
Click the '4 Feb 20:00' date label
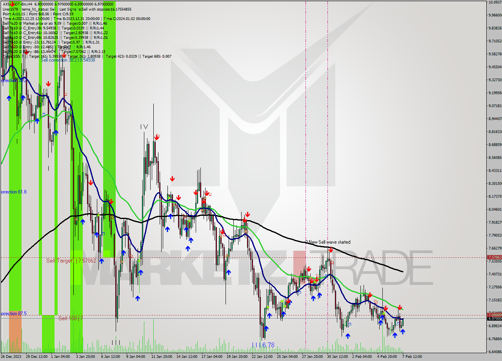click(387, 357)
